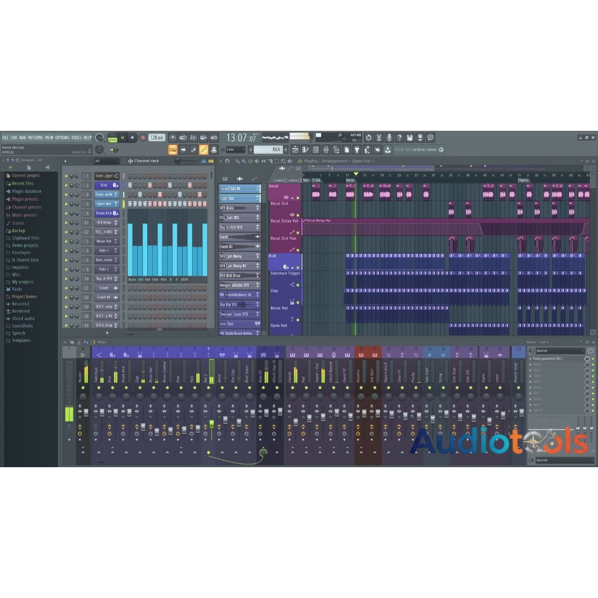
Task: Open the Line snap dropdown in the toolbar
Action: [x=237, y=149]
